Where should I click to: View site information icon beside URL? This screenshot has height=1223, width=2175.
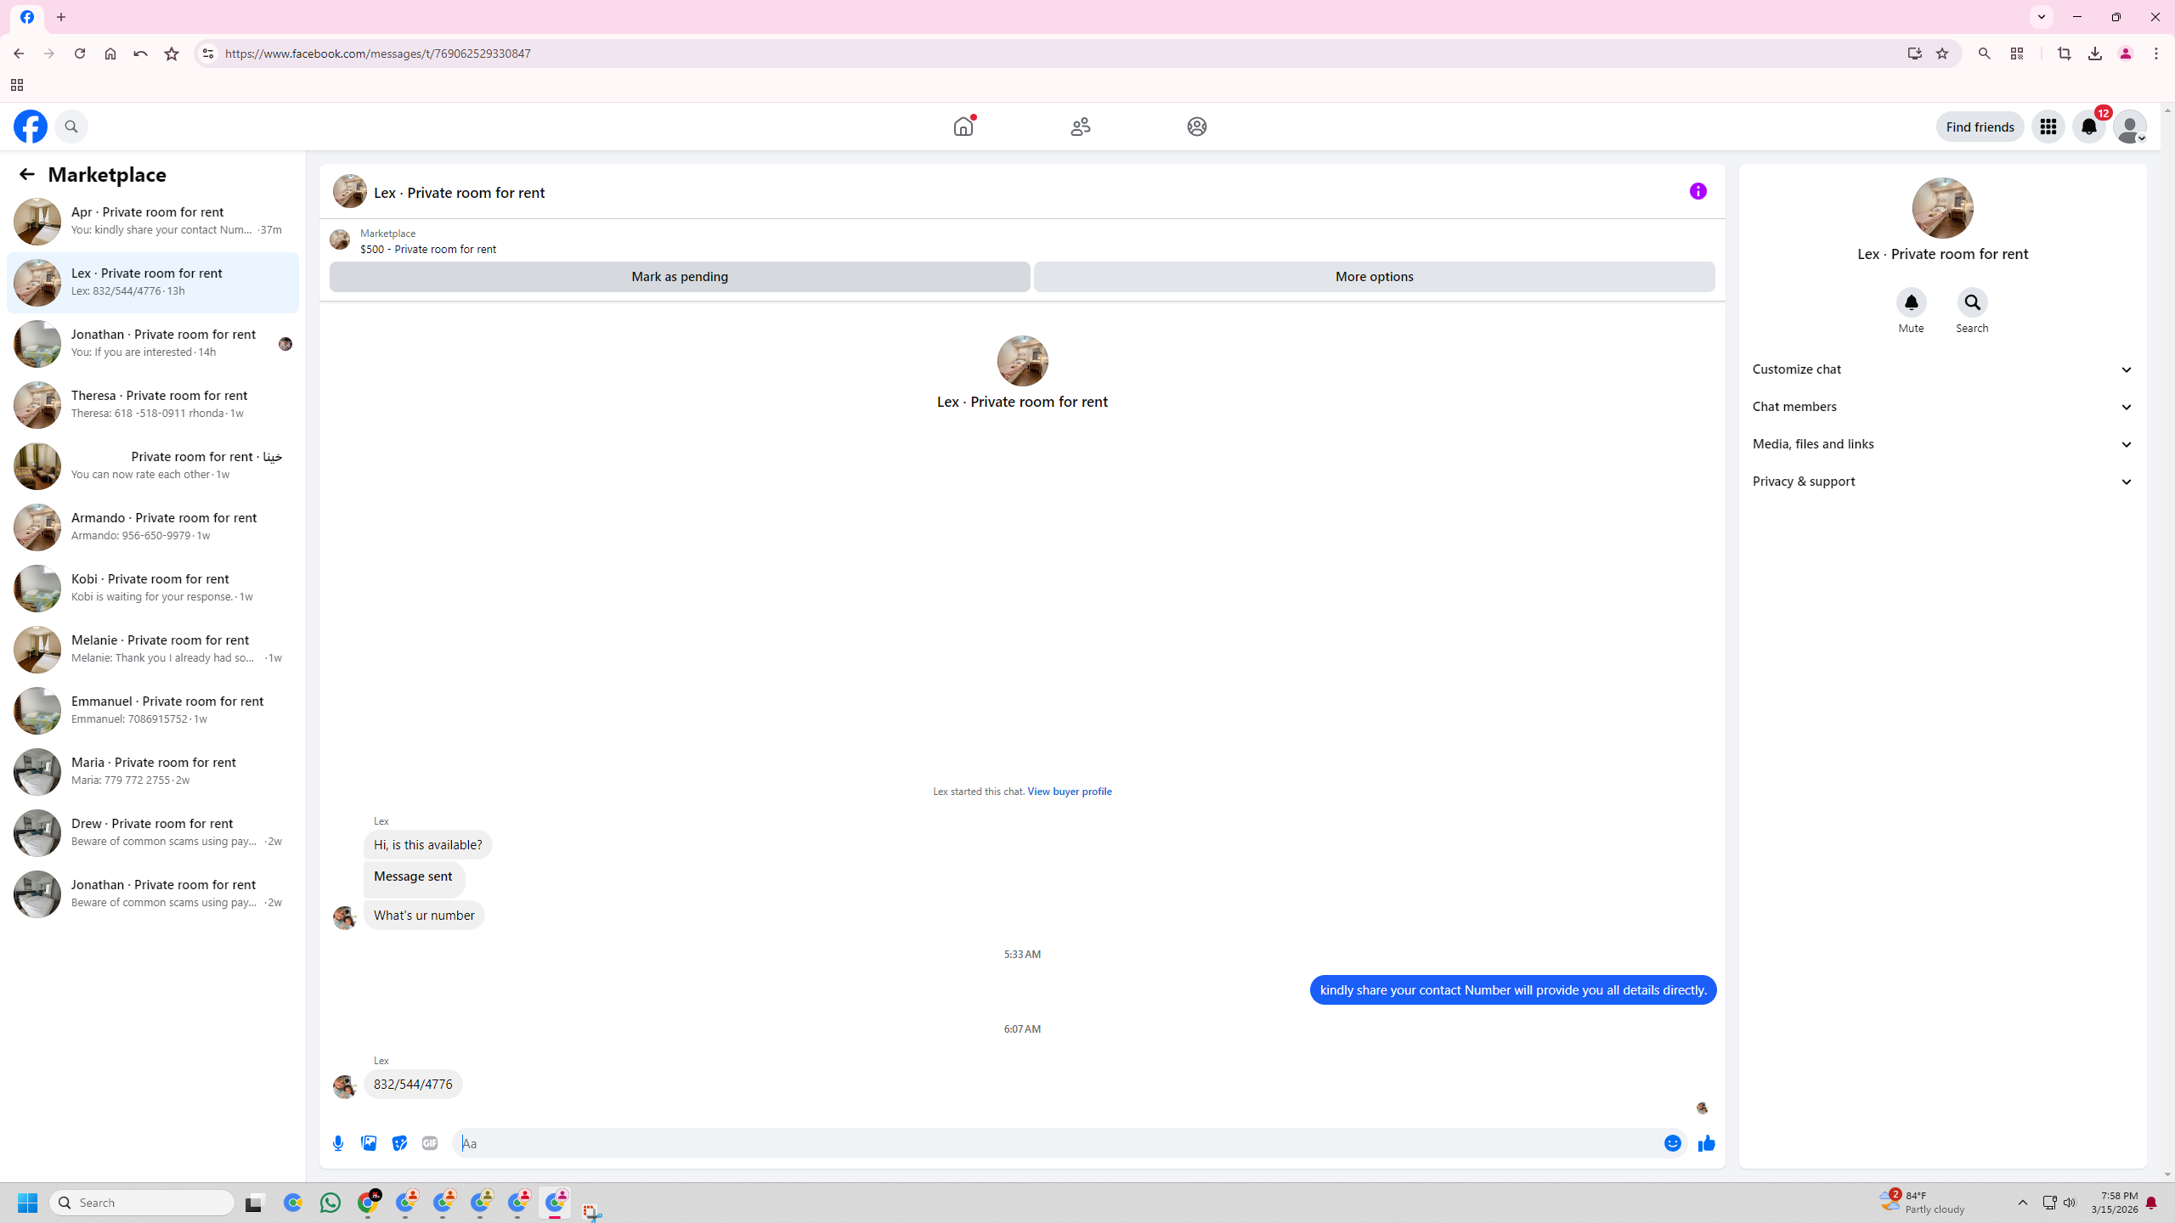pos(207,54)
